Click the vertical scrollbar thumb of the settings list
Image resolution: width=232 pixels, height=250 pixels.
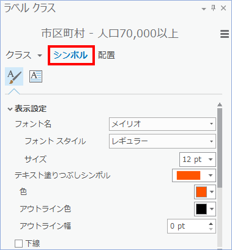[x=220, y=148]
